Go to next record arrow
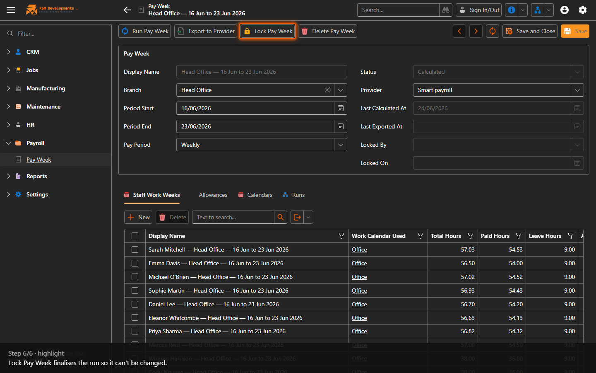This screenshot has height=373, width=596. 476,31
